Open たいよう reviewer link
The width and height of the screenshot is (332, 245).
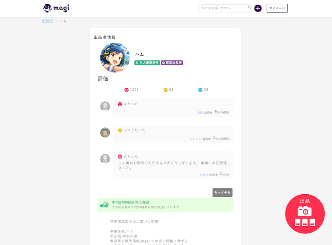195,139
